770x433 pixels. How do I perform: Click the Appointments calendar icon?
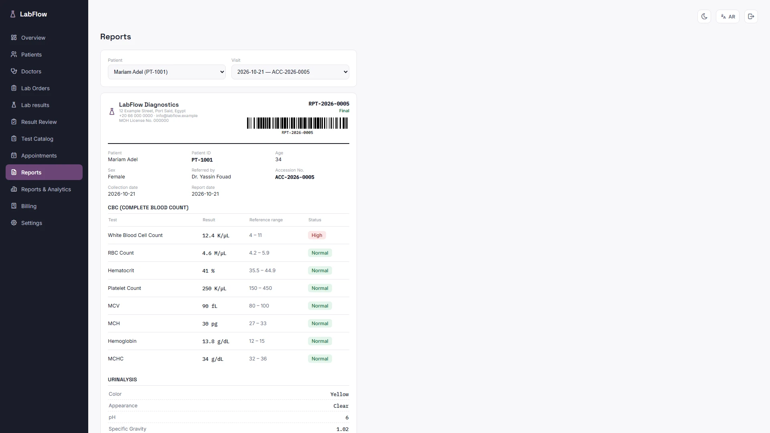pyautogui.click(x=14, y=155)
